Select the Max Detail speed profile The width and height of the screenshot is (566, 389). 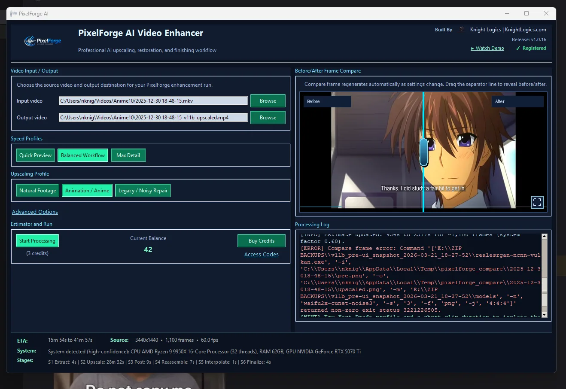128,155
